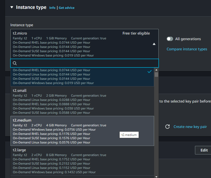Open the Info link beside Instance type
The width and height of the screenshot is (211, 178).
[x=52, y=8]
